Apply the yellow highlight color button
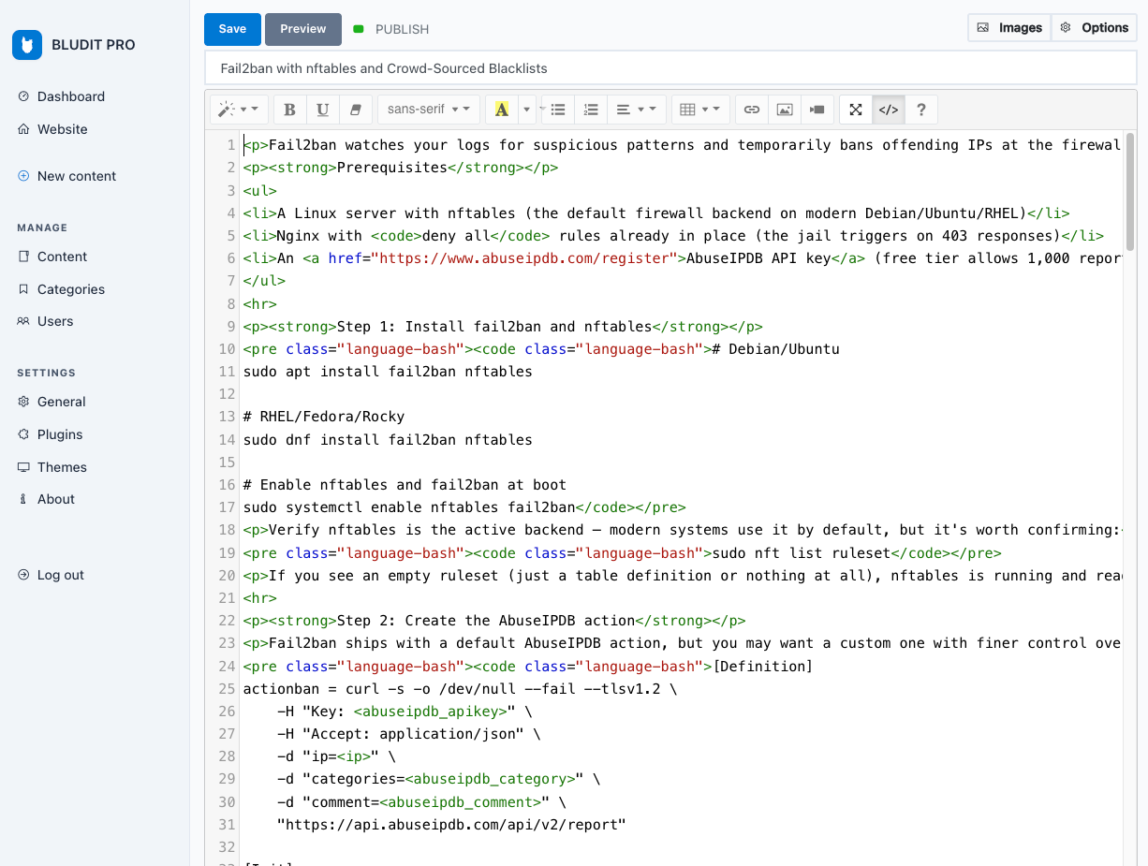 [502, 110]
